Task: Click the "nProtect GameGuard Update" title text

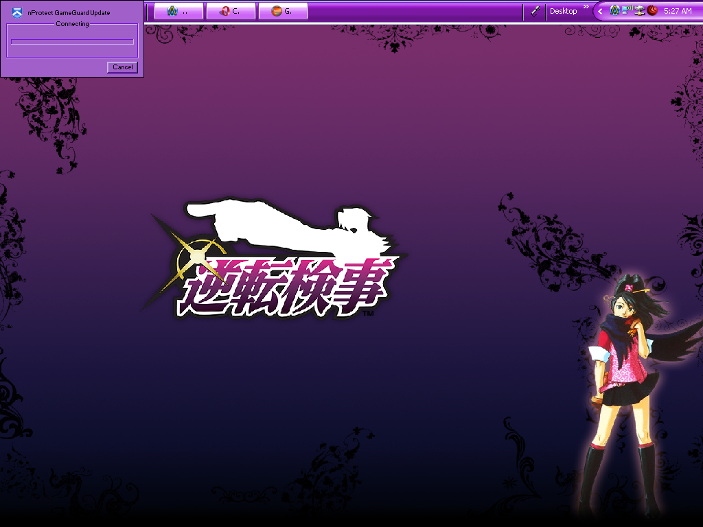Action: point(69,13)
